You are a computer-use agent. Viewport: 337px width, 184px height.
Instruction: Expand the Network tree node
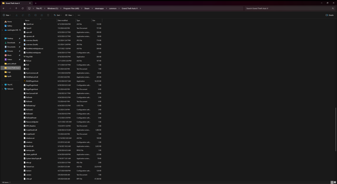pos(2,89)
